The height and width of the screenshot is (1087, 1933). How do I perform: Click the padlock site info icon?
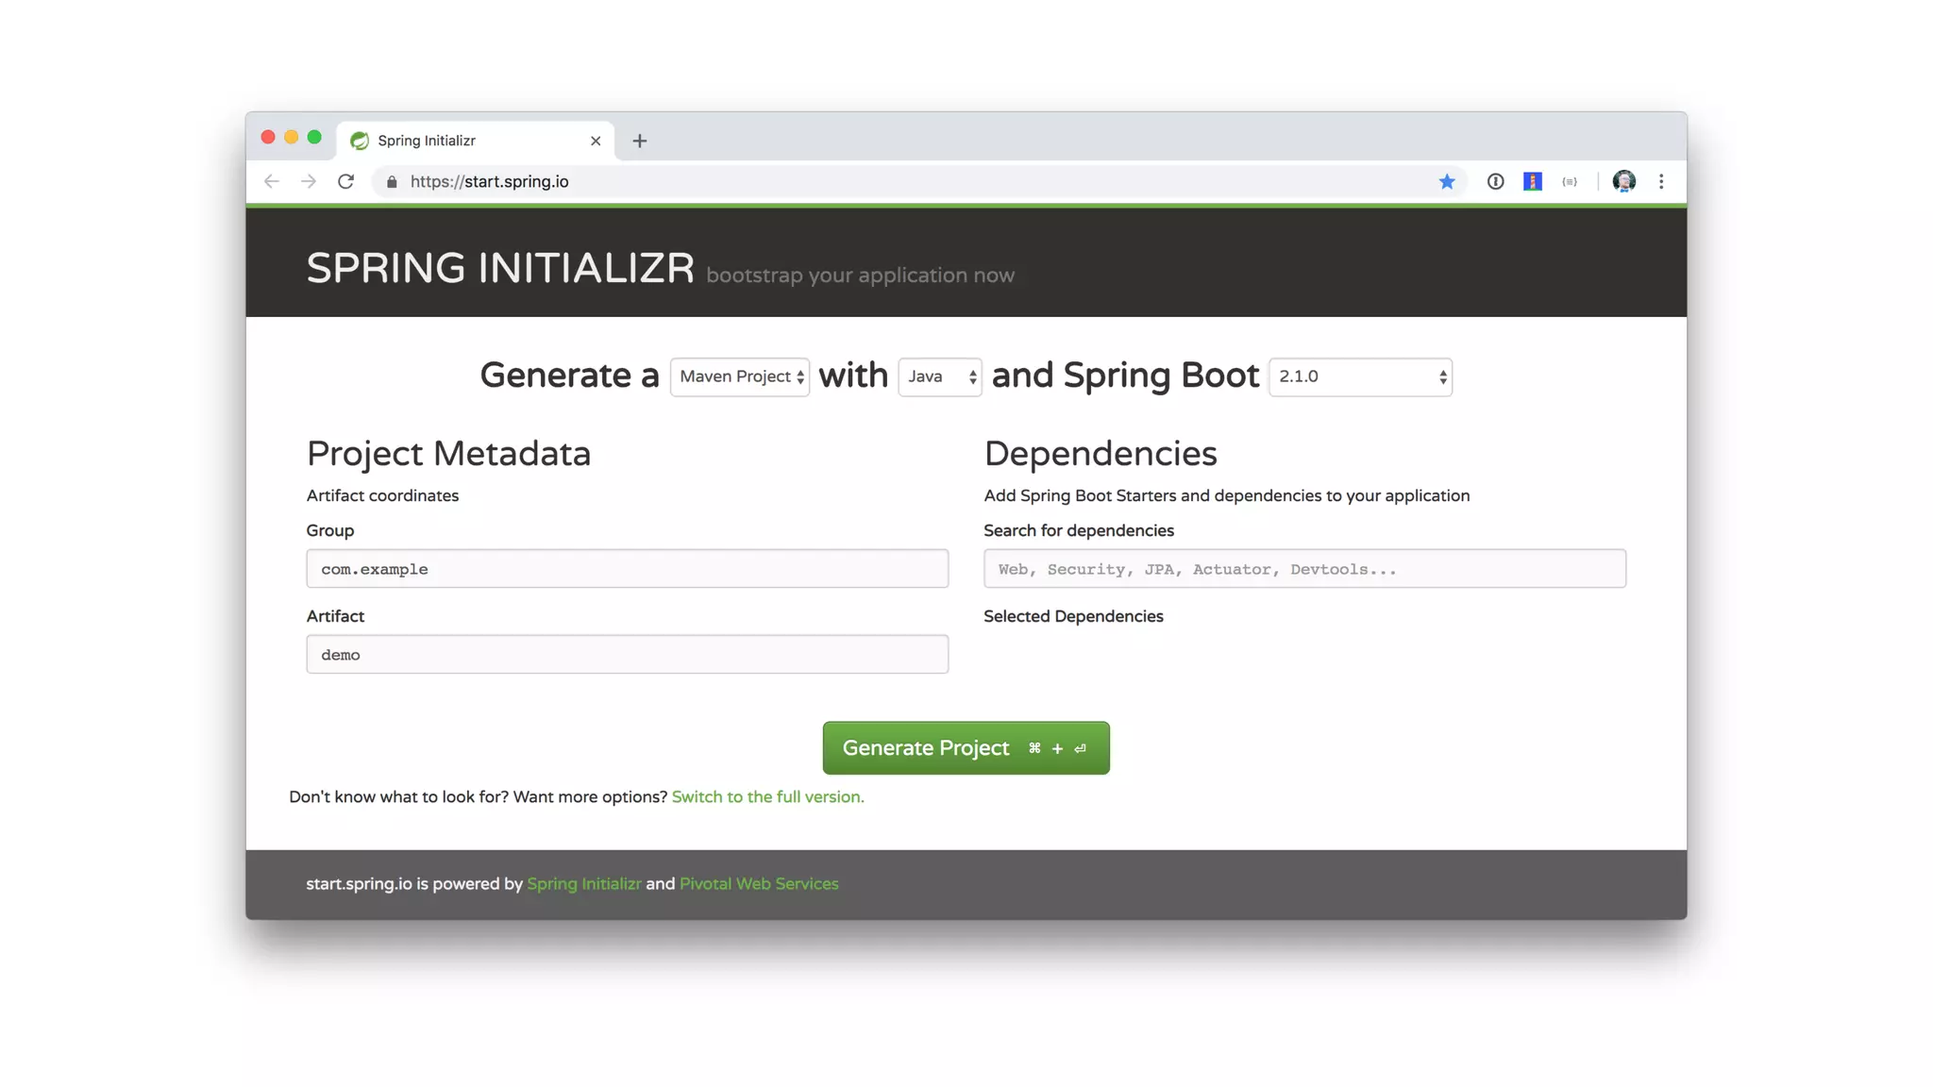click(x=392, y=181)
